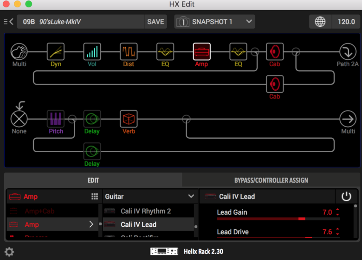Click the Path 2A output block
This screenshot has height=260, width=362.
pyautogui.click(x=348, y=52)
